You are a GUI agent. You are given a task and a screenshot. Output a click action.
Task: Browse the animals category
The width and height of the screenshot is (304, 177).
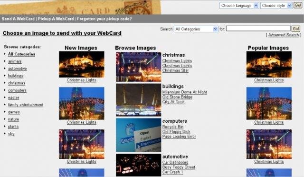15,61
